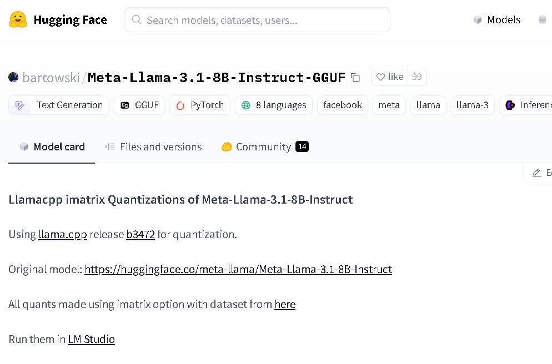The image size is (552, 364).
Task: Click the PyTorch flame icon
Action: 180,105
